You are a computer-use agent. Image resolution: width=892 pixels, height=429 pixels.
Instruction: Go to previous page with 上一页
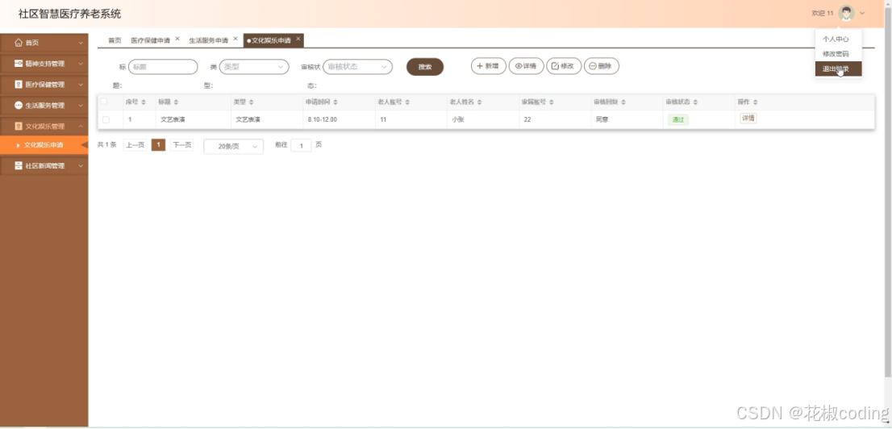(x=135, y=145)
